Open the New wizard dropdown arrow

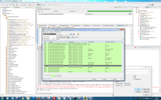coord(3,5)
